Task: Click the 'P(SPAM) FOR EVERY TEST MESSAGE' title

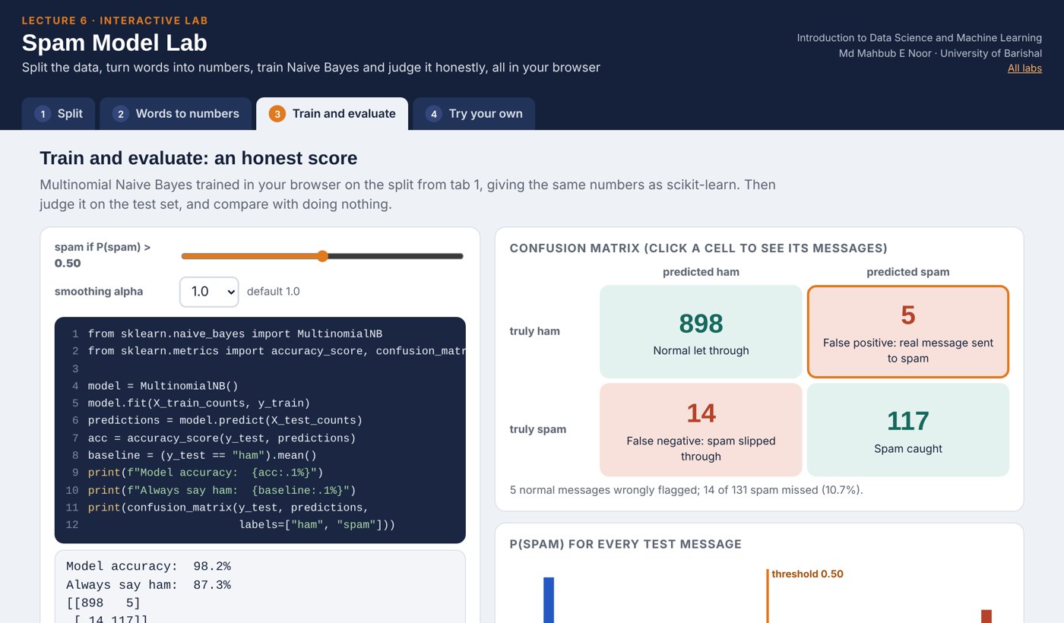Action: click(x=625, y=544)
